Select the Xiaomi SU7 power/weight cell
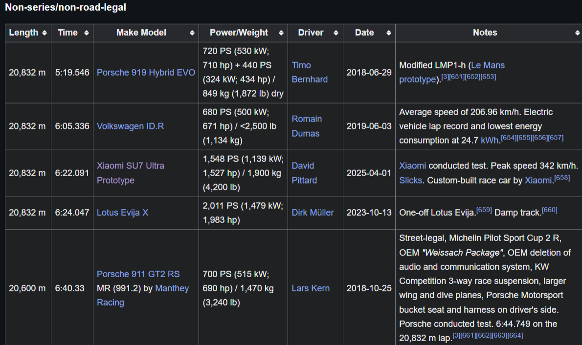Viewport: 582px width, 345px height. click(243, 173)
